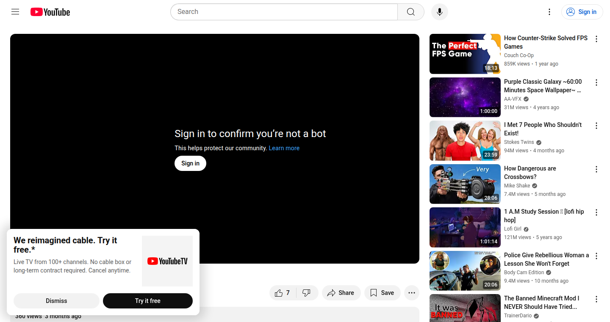Open options for Banned Minecraft Mod video
The image size is (610, 322).
coord(596,299)
